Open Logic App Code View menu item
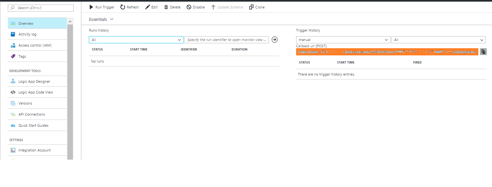The height and width of the screenshot is (187, 492). click(x=37, y=92)
